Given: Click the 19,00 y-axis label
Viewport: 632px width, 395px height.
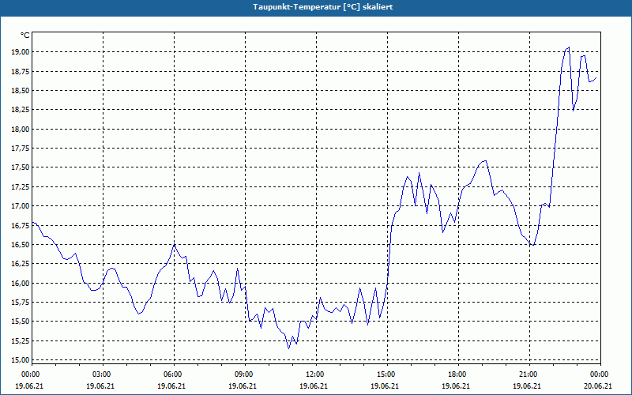Looking at the screenshot, I should tap(21, 52).
